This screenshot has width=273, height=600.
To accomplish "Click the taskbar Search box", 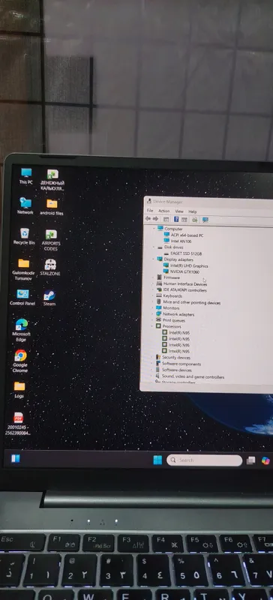I will 204,460.
